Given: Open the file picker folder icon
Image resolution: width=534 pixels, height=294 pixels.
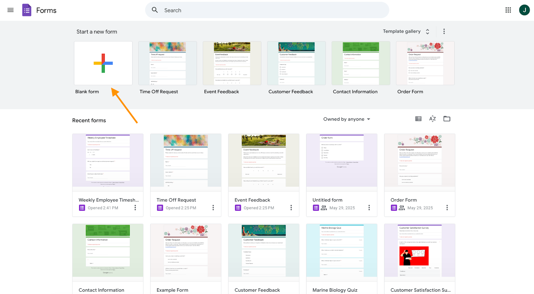Looking at the screenshot, I should [x=447, y=119].
